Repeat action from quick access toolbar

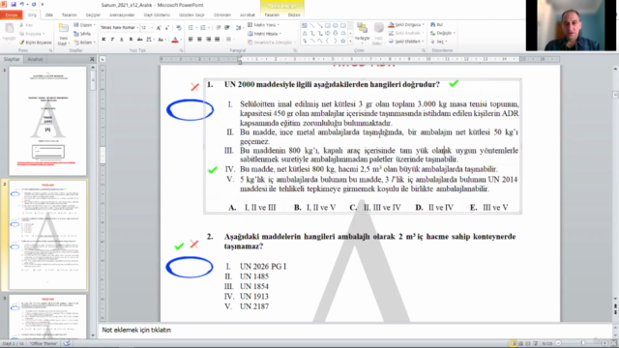pos(34,4)
